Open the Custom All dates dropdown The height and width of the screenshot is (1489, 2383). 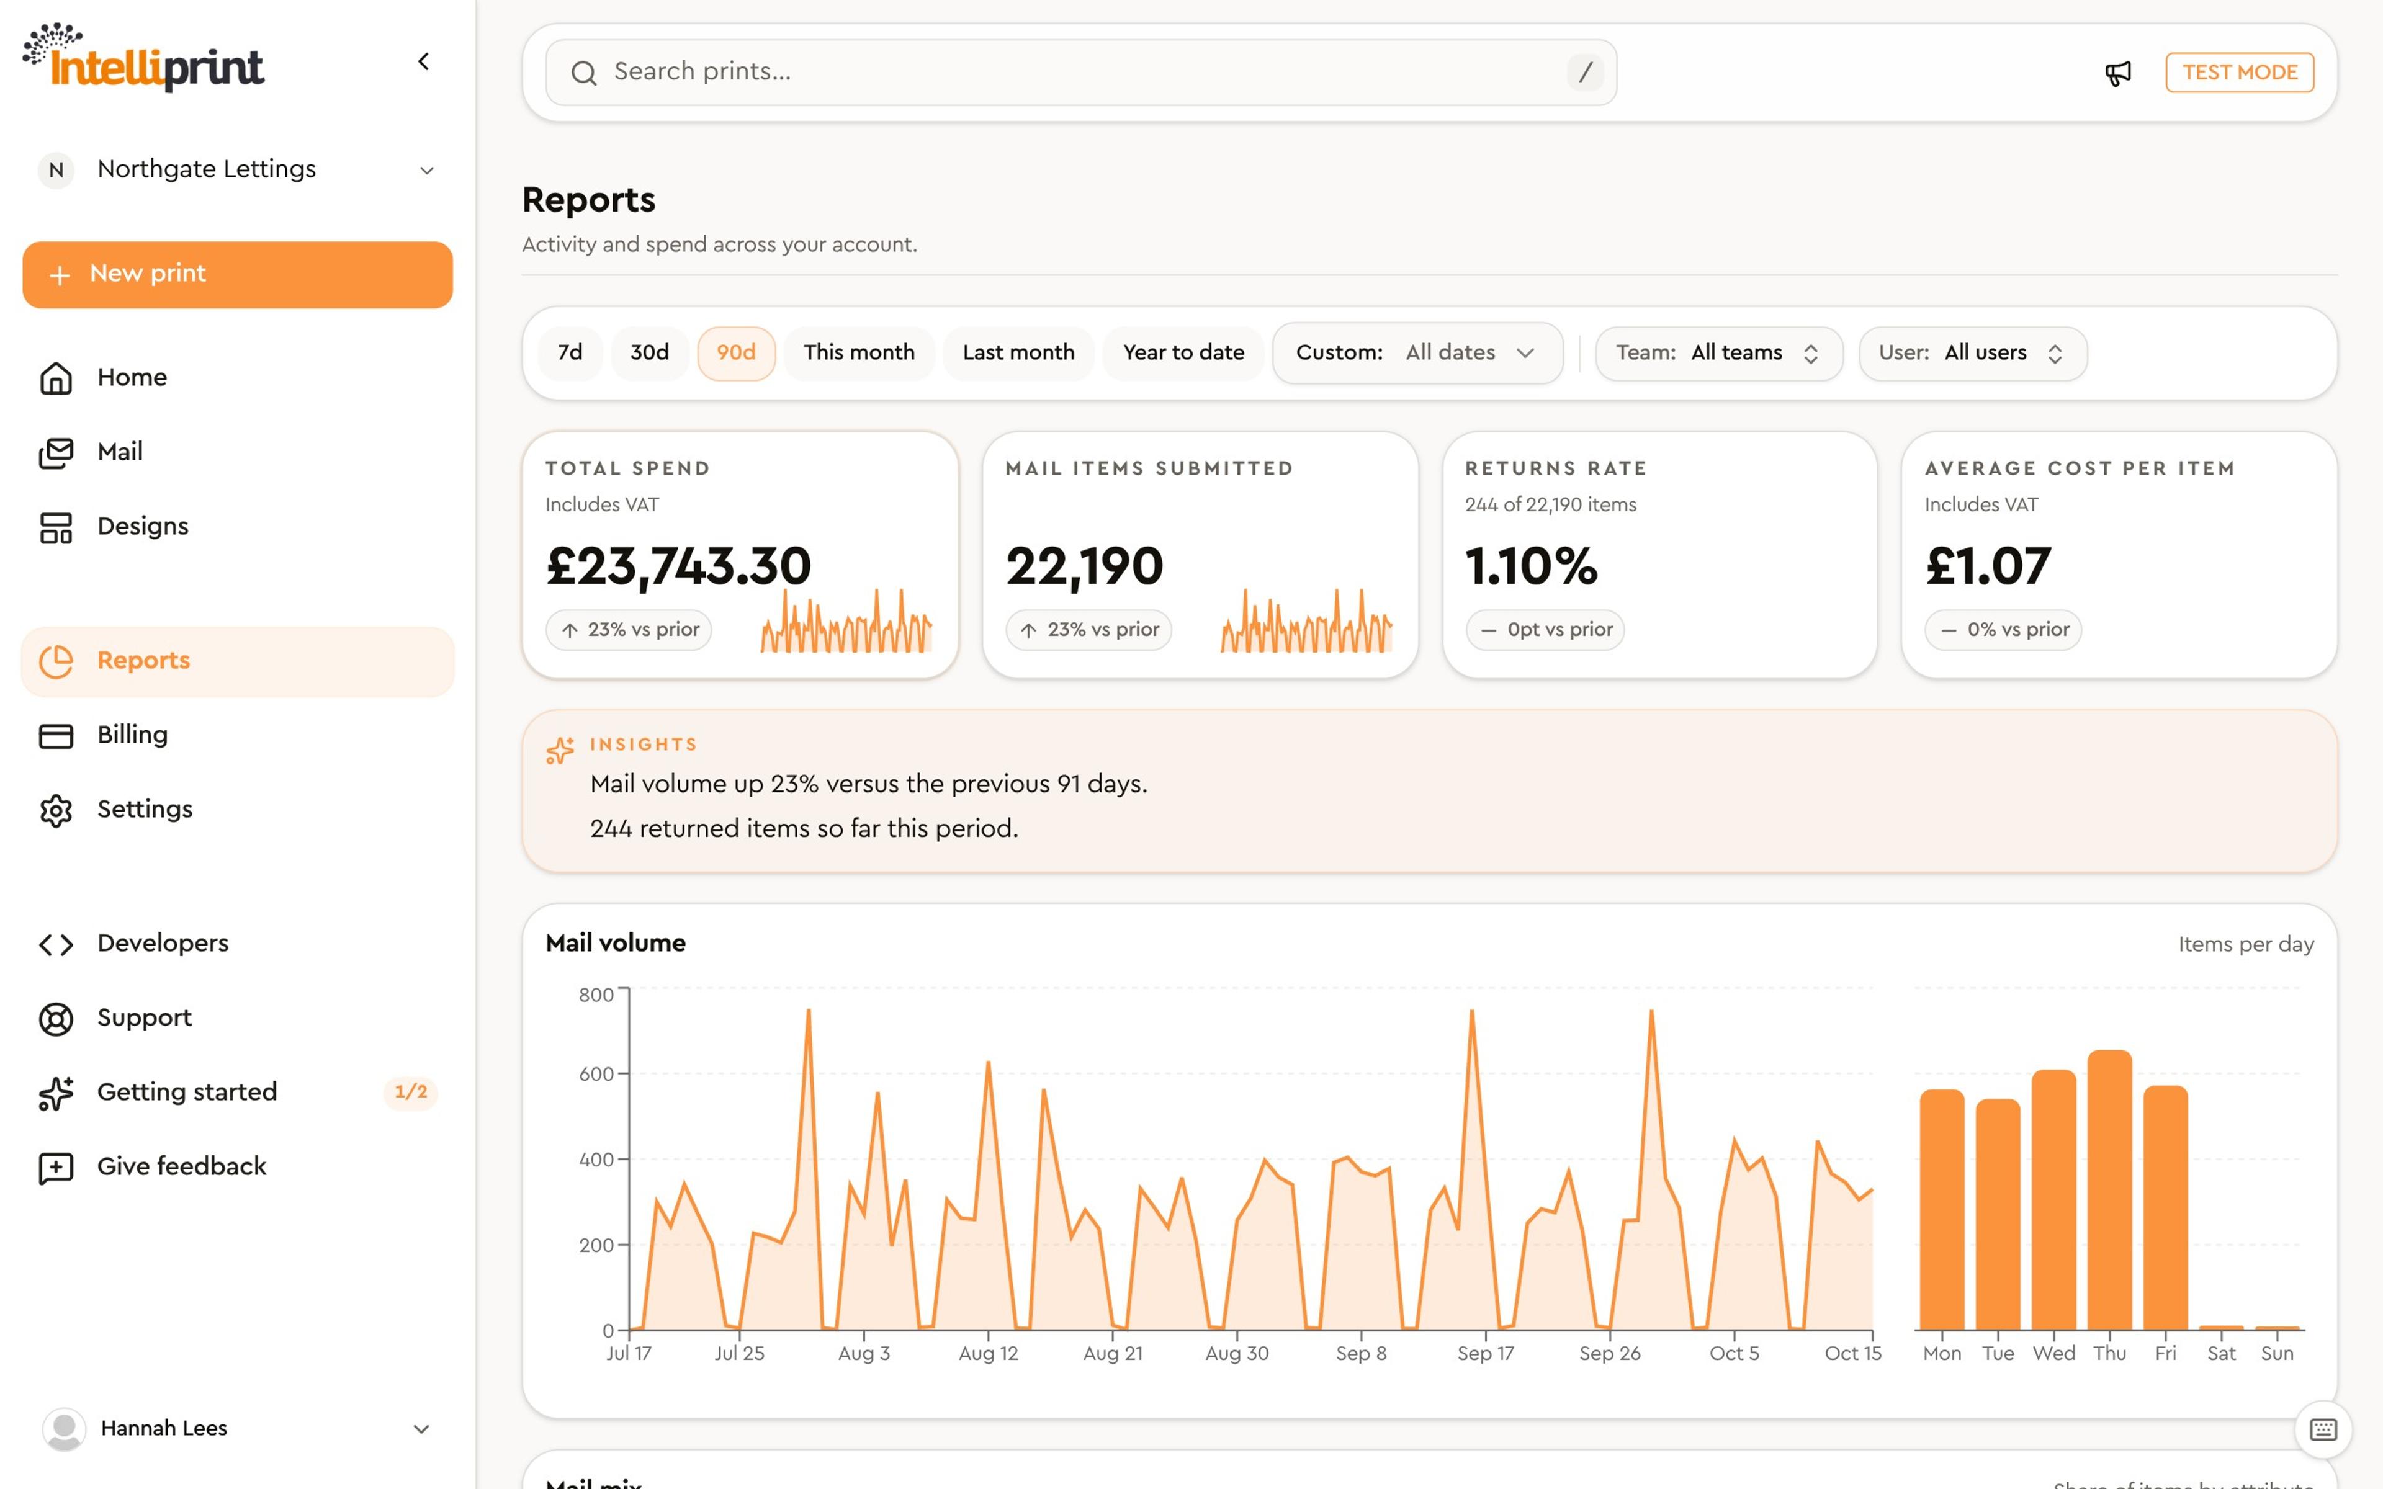pyautogui.click(x=1417, y=352)
